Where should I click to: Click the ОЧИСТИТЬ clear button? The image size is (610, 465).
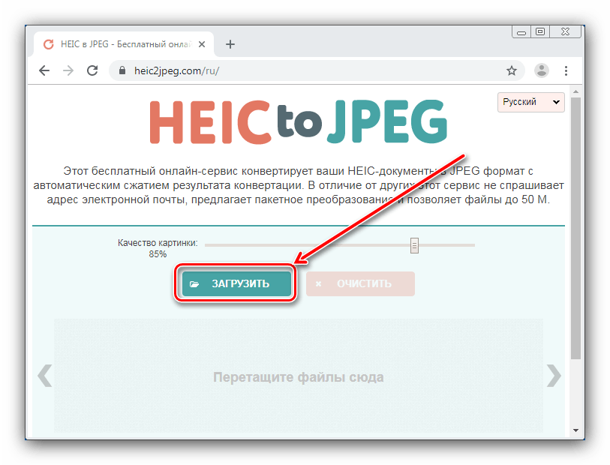point(360,283)
